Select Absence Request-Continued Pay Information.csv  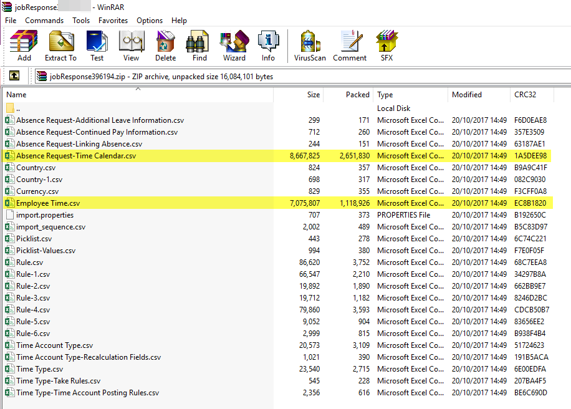point(97,132)
